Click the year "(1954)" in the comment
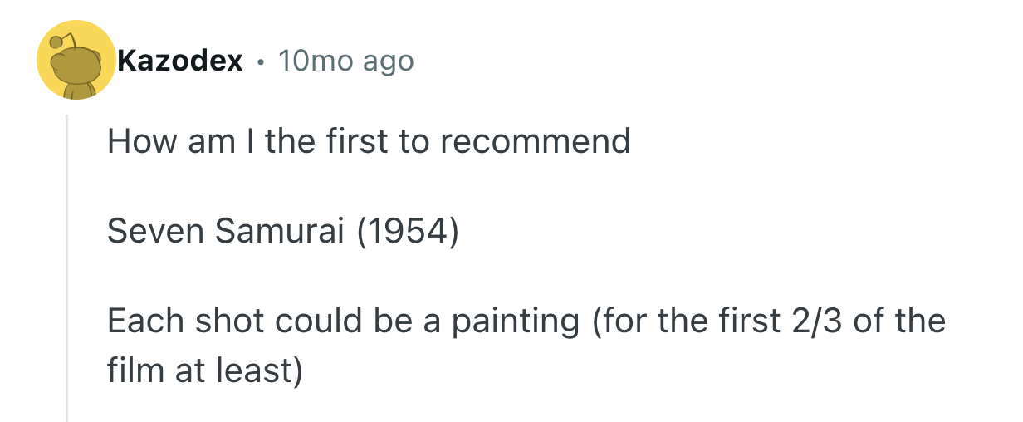This screenshot has width=1023, height=422. 408,232
